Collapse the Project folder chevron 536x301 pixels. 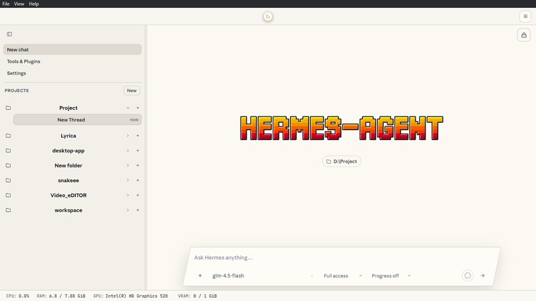[x=128, y=108]
